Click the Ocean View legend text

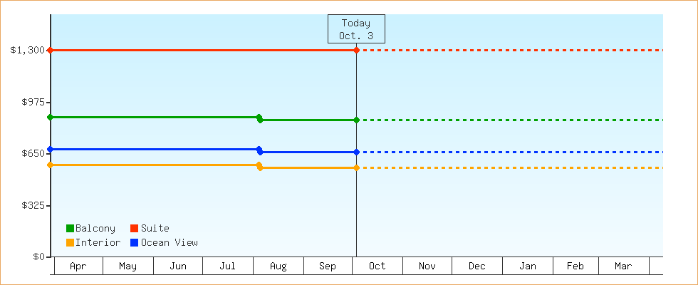point(170,243)
